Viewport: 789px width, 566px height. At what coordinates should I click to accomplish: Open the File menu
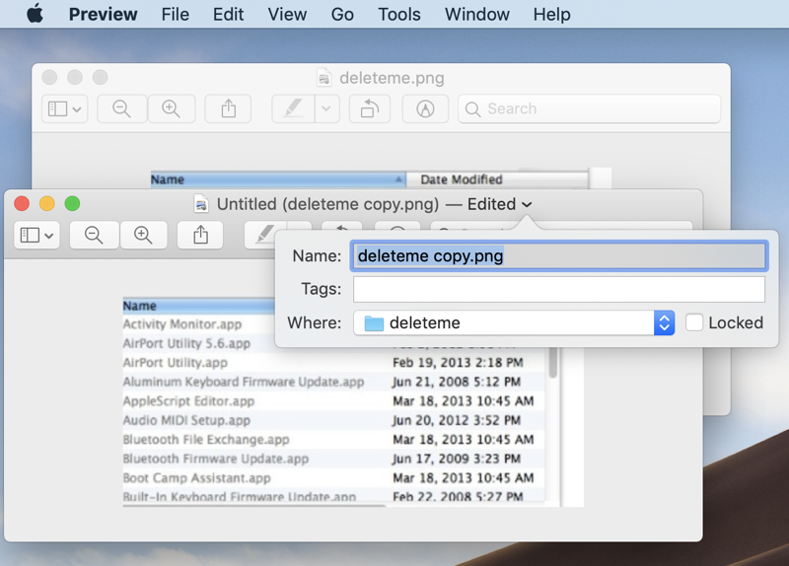tap(175, 14)
